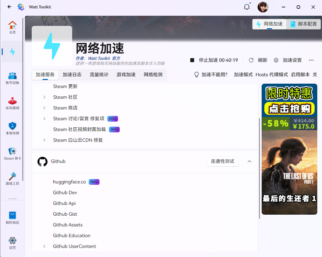
Task: Show next ad with right arrow
Action: click(x=310, y=149)
